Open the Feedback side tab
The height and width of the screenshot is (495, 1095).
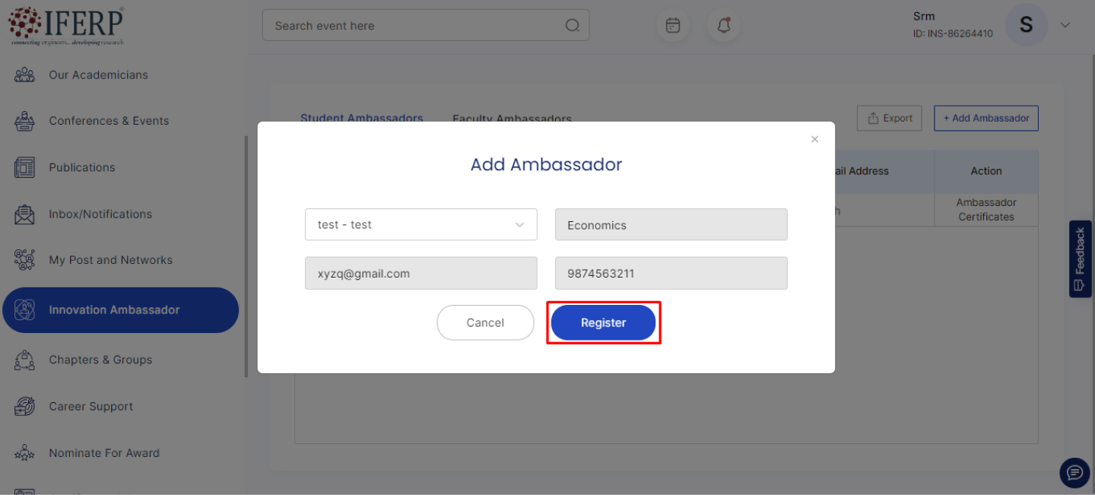click(x=1080, y=259)
